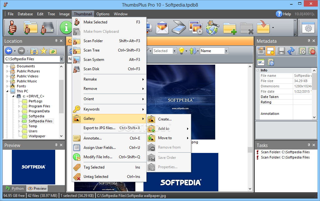Choose Scan Tree from Thumbnail menu
This screenshot has height=201, width=320.
pyautogui.click(x=109, y=50)
